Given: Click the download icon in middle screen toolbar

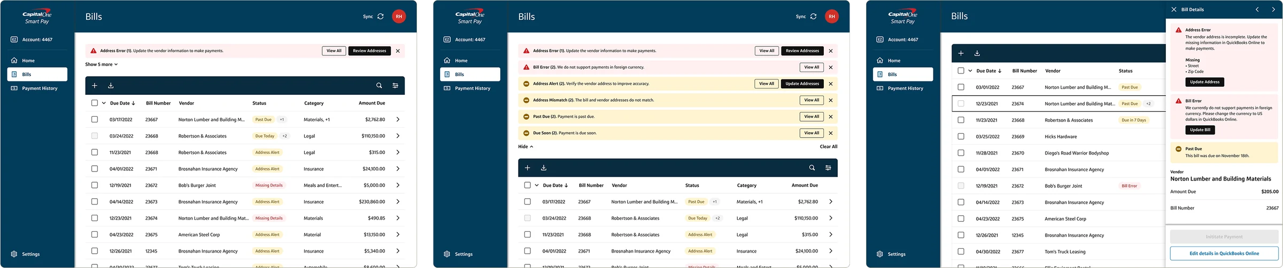Looking at the screenshot, I should [544, 168].
